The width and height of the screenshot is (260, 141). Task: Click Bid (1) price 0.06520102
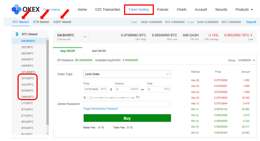tap(221, 109)
